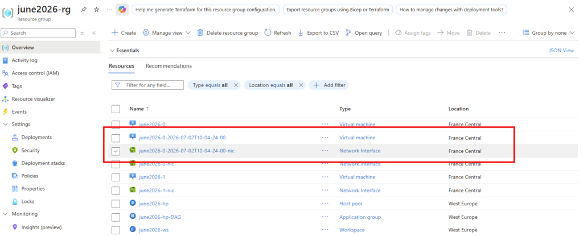The image size is (583, 236).
Task: Collapse the sidebar with double chevron
Action: (94, 33)
